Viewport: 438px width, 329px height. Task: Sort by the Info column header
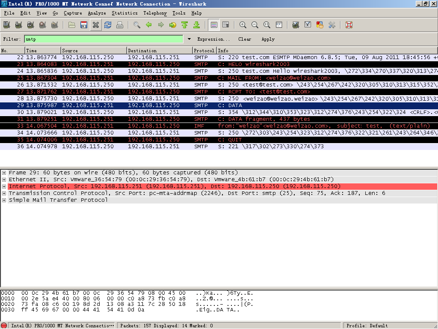point(327,51)
